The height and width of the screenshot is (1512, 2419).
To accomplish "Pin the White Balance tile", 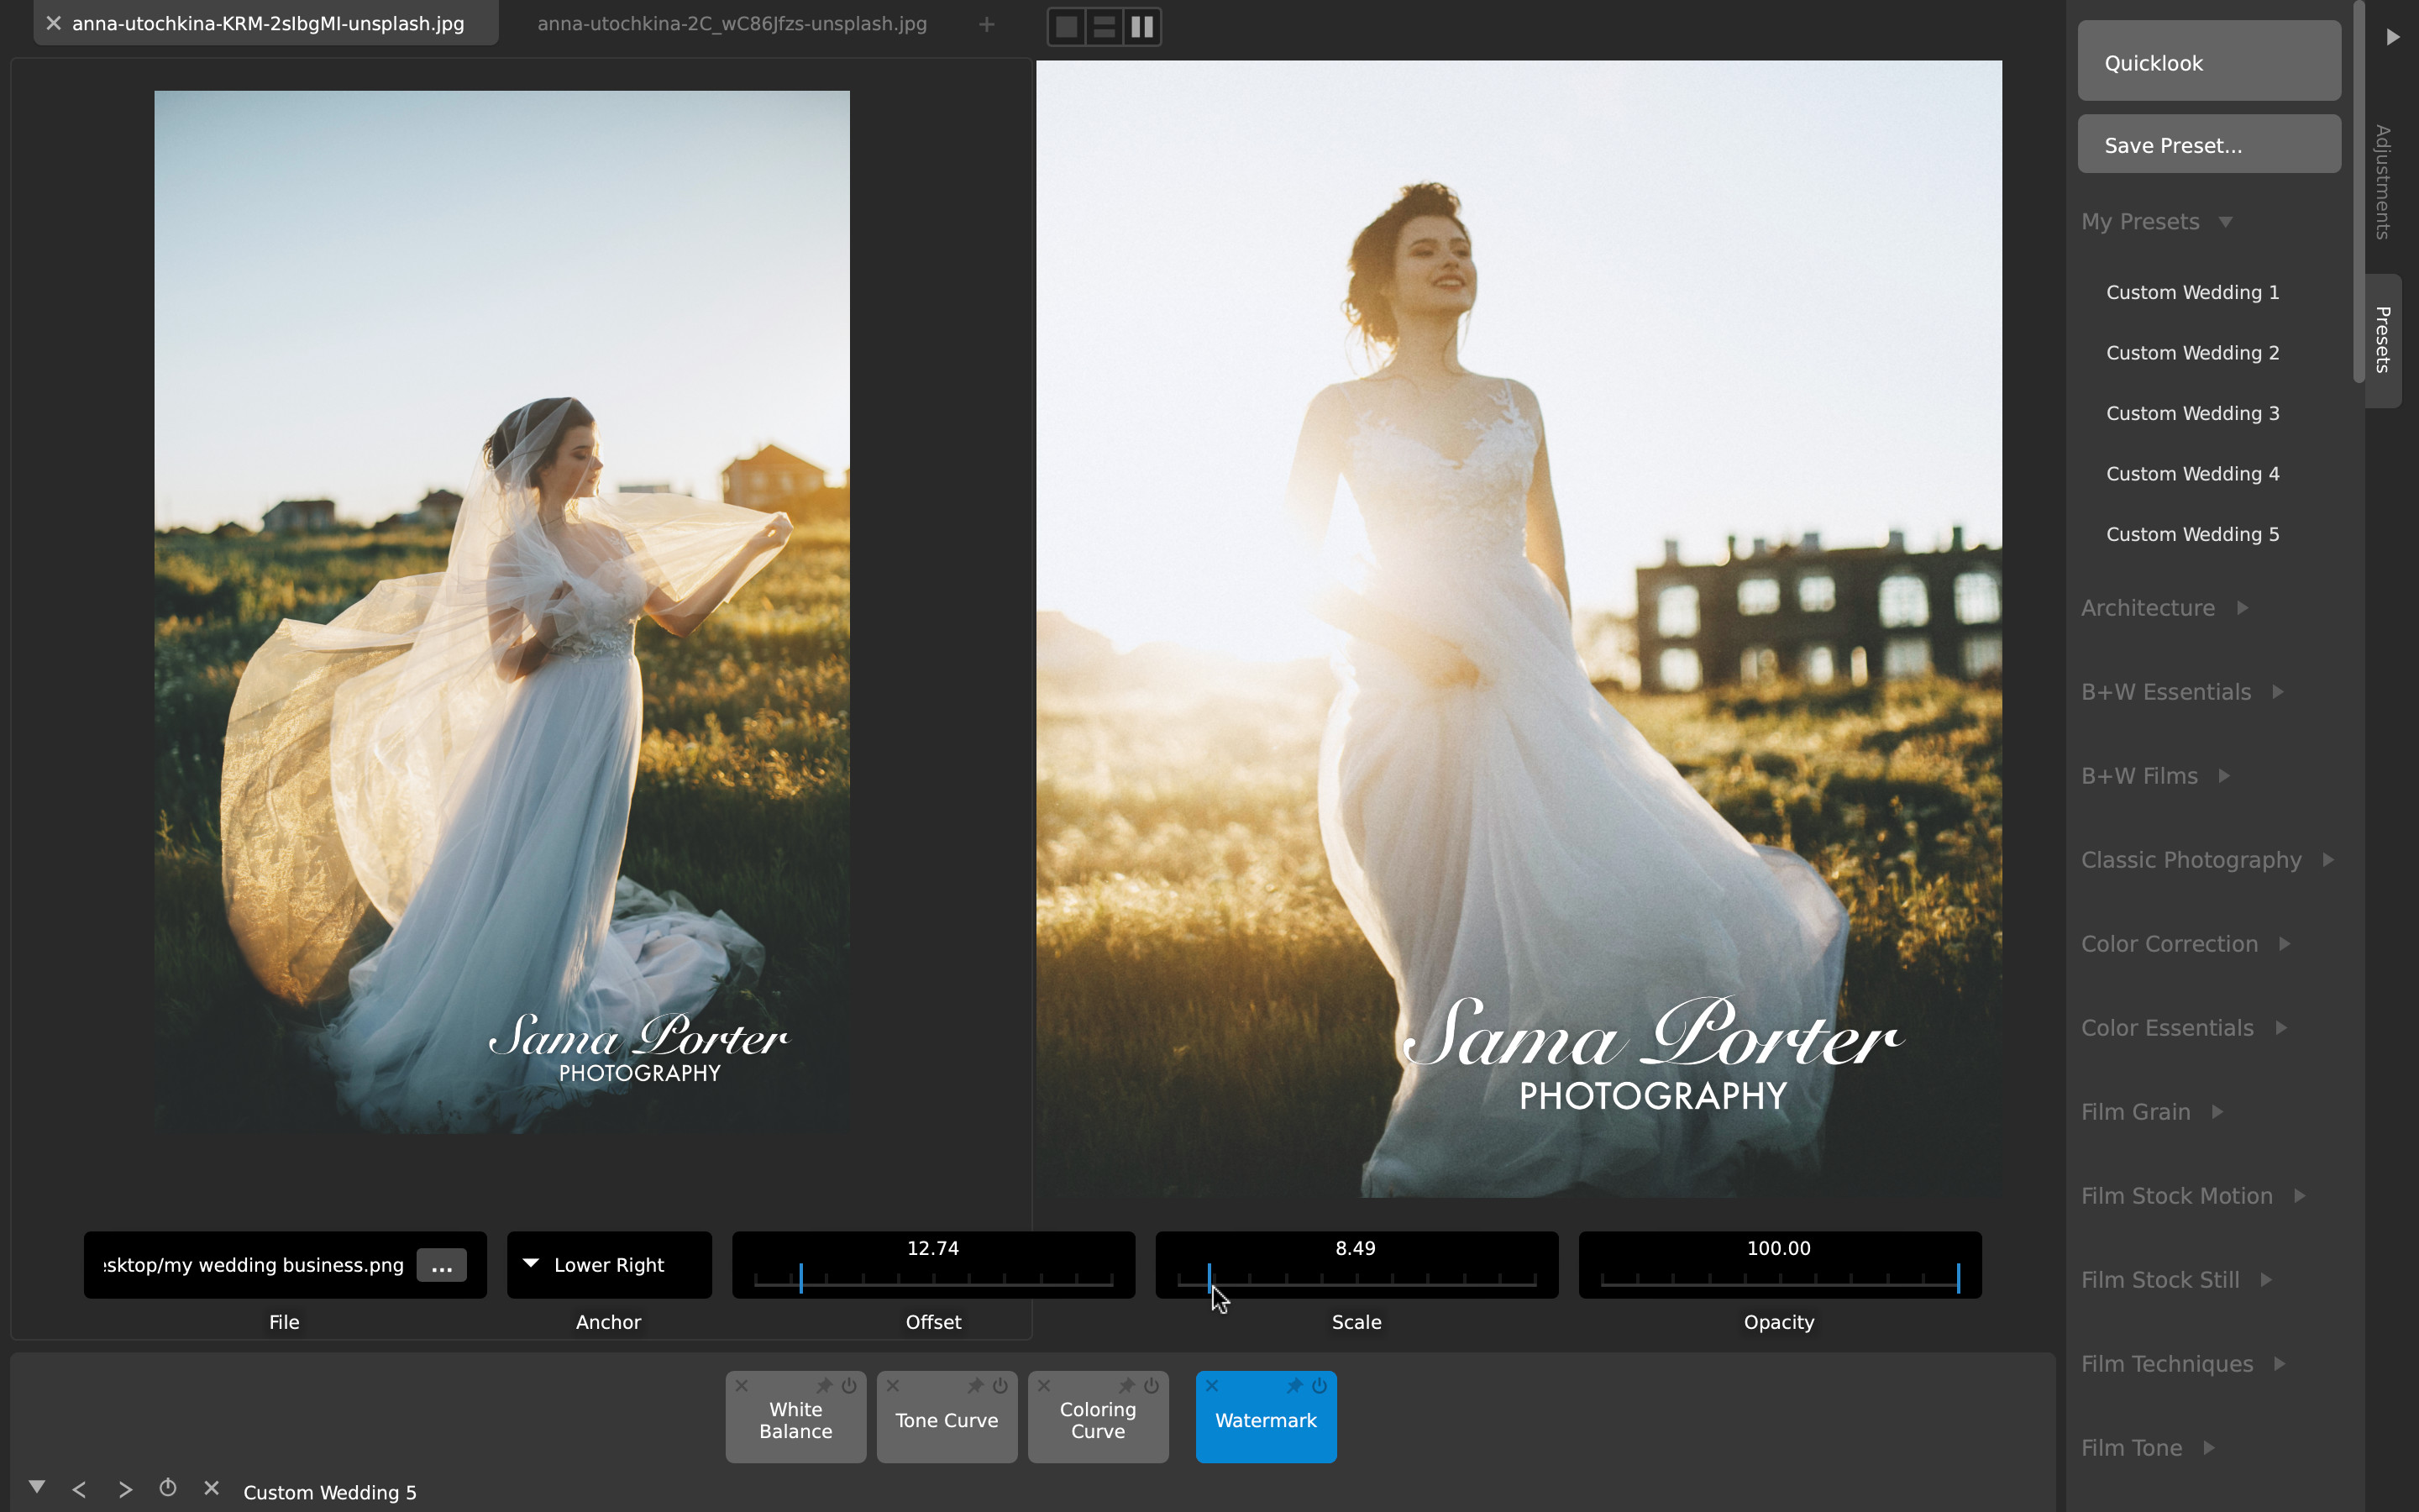I will pos(824,1386).
